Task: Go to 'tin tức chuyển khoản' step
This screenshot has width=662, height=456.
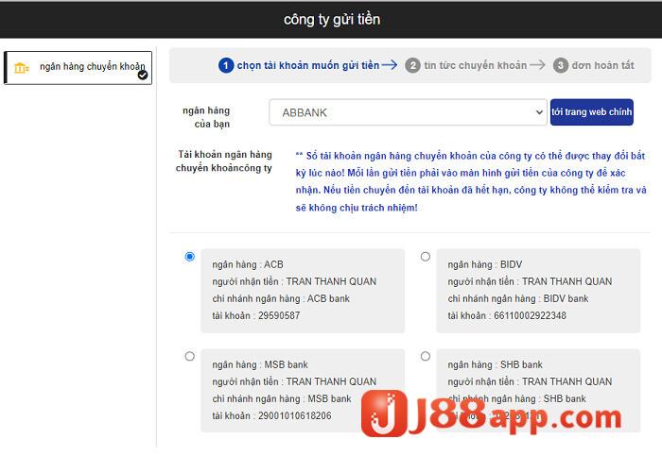Action: pyautogui.click(x=475, y=65)
